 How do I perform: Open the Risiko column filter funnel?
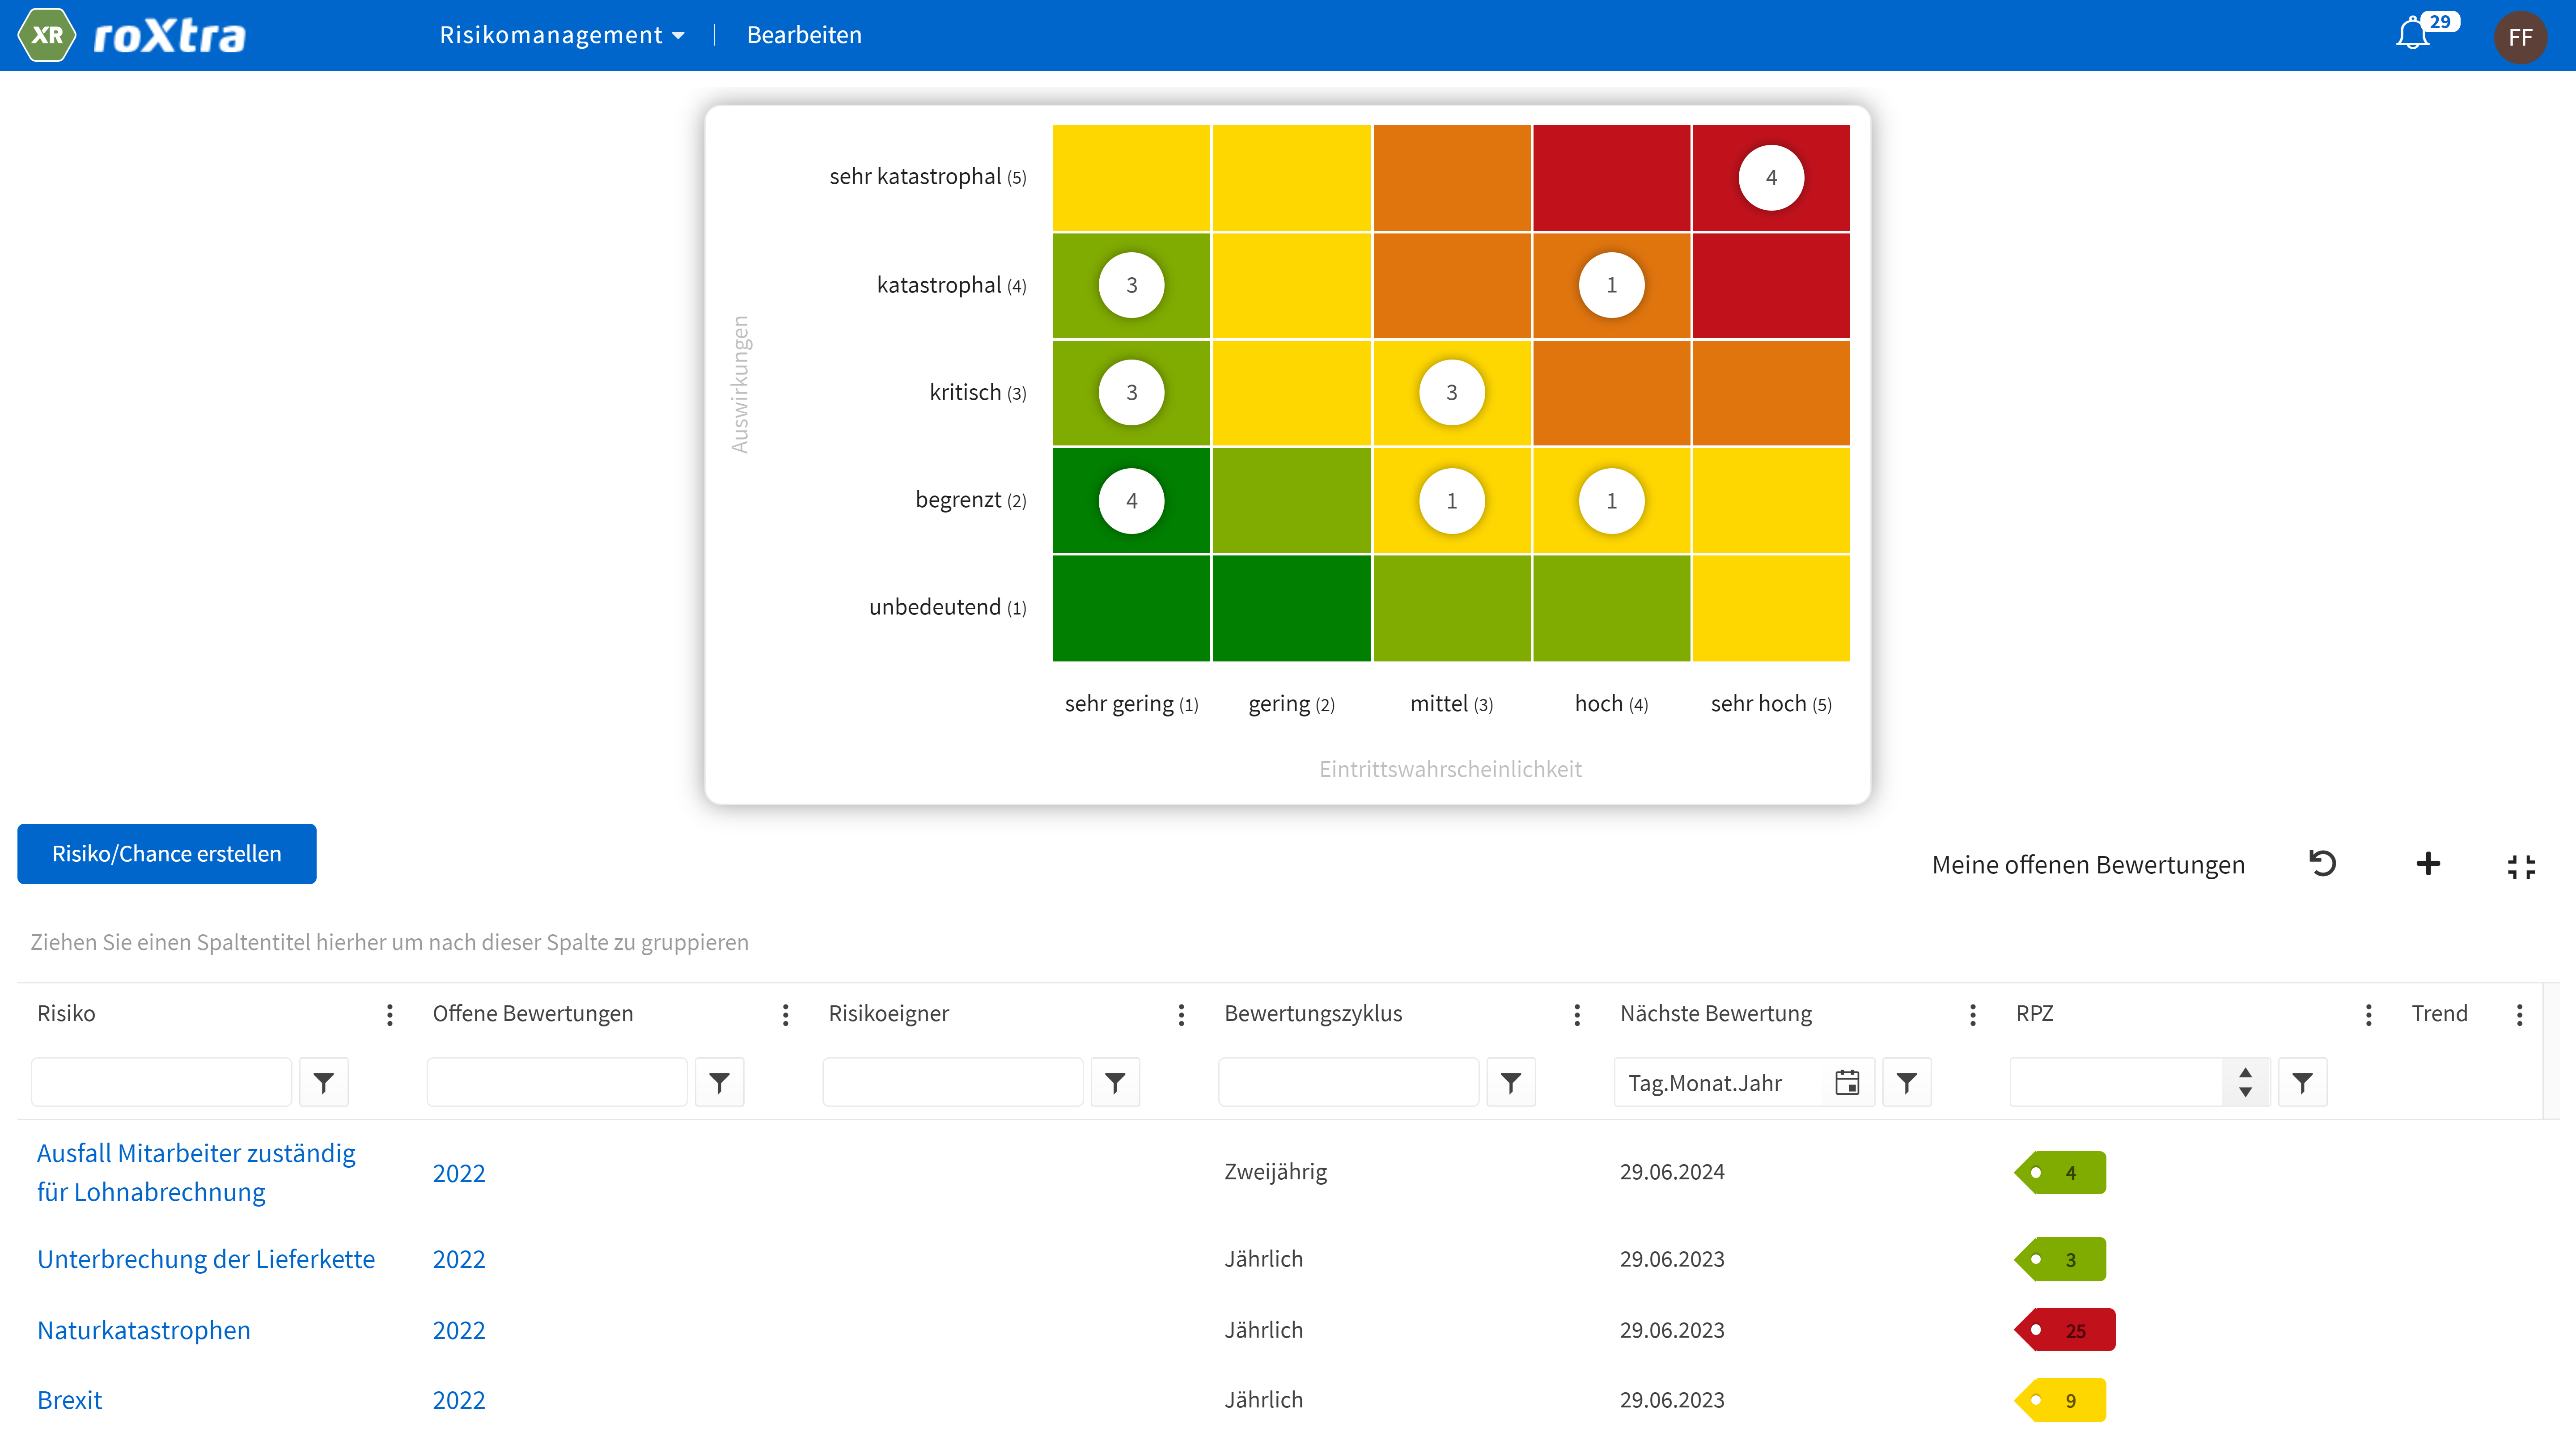(x=323, y=1082)
